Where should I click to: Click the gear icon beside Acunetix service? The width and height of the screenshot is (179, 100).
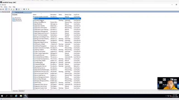click(x=34, y=19)
